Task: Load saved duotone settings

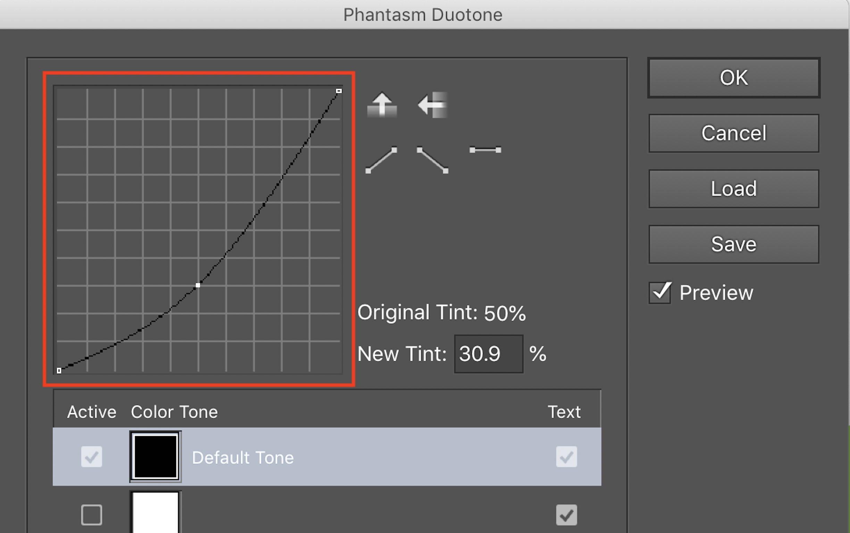Action: (733, 188)
